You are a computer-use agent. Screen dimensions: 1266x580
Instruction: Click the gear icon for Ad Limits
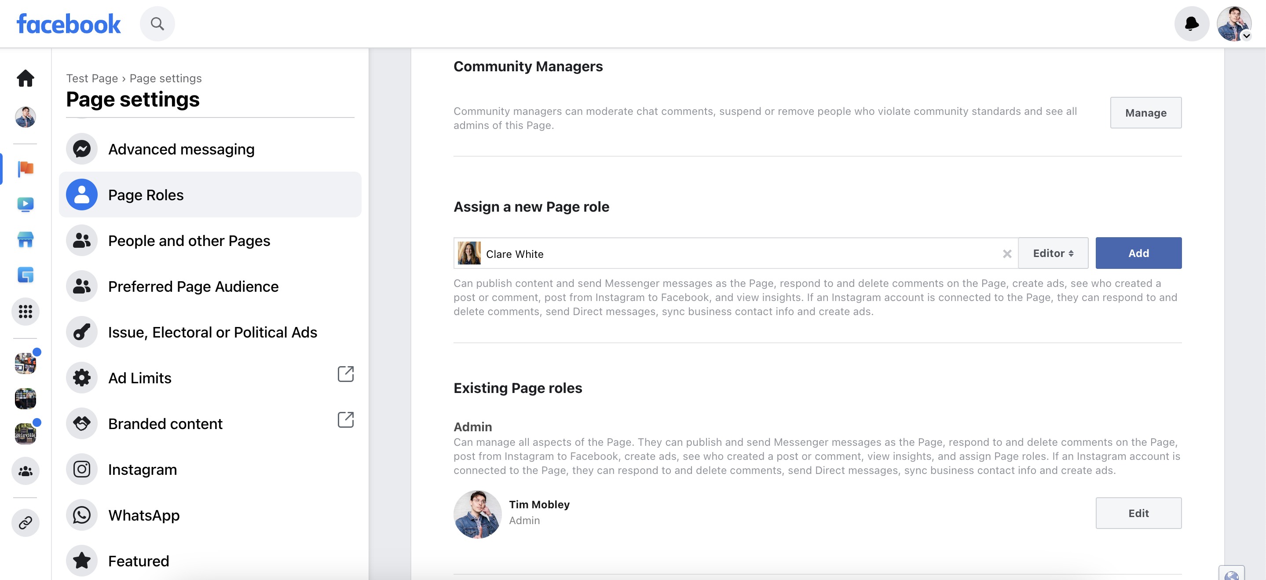click(81, 378)
